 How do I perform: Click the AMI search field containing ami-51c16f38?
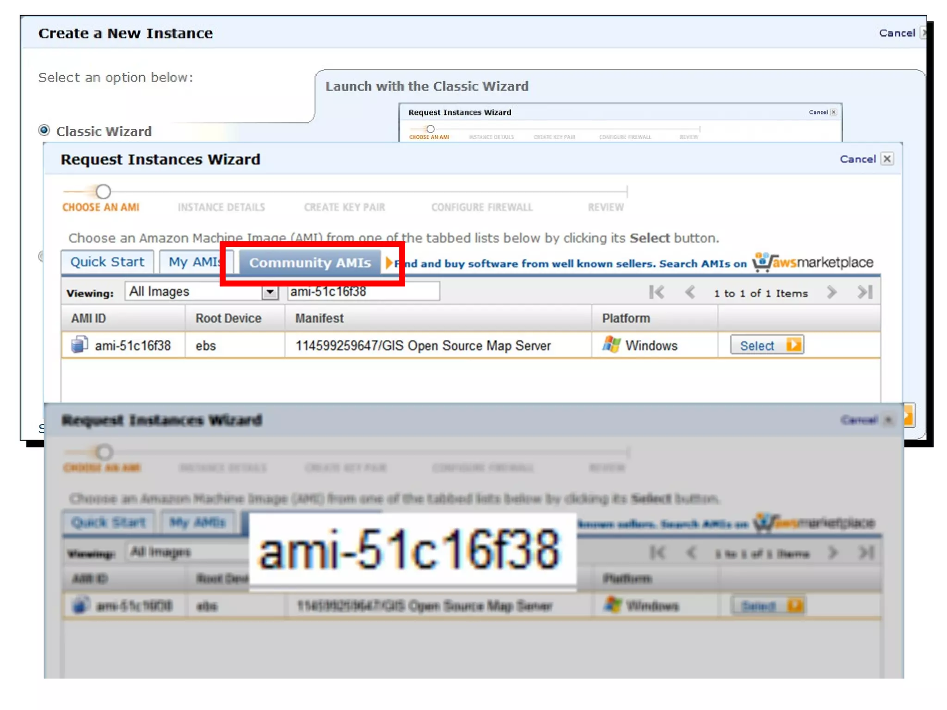pos(363,292)
